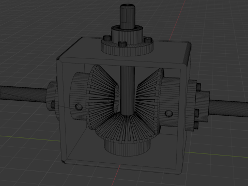Select the set screw on the right gear hub
This screenshot has width=248, height=186.
click(x=168, y=113)
